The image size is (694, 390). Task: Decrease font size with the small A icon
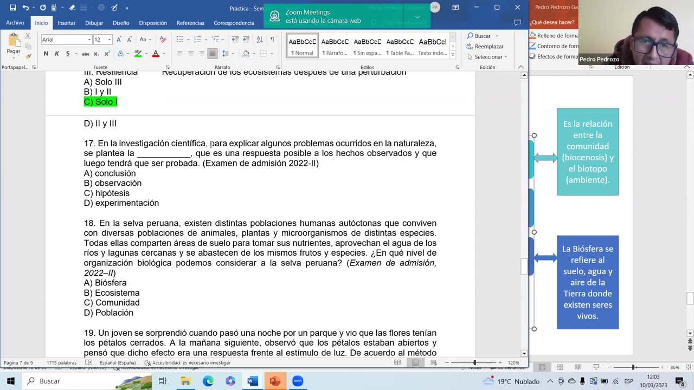tap(130, 40)
